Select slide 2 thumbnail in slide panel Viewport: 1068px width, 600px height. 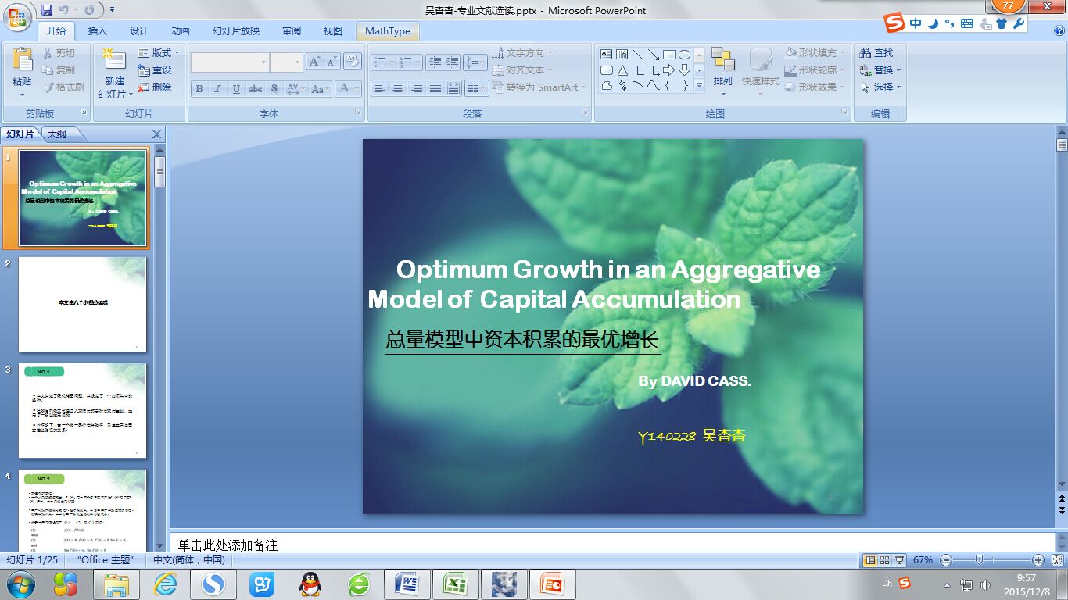(x=82, y=304)
